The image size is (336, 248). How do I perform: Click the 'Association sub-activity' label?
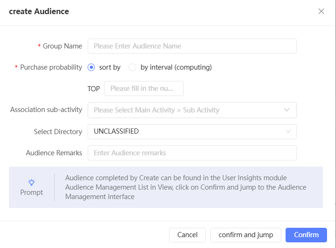[46, 110]
